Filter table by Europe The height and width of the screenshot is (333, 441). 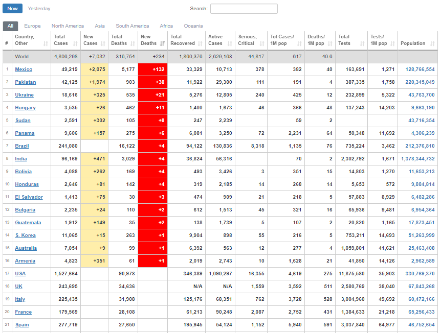click(32, 26)
